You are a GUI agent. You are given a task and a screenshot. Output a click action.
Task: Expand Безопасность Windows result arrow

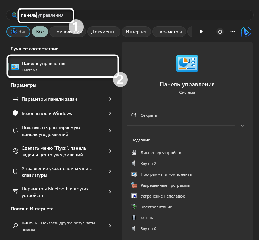[110, 113]
